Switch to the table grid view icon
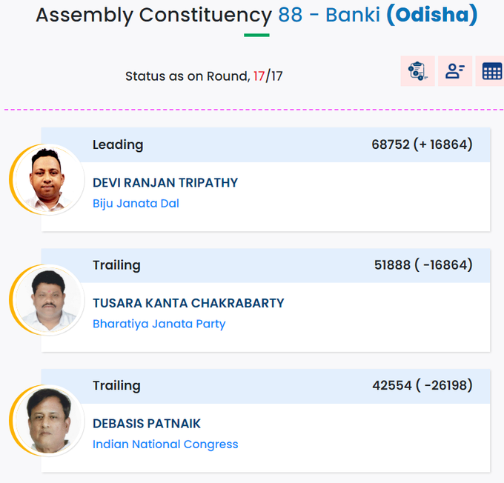This screenshot has height=483, width=504. click(x=491, y=71)
